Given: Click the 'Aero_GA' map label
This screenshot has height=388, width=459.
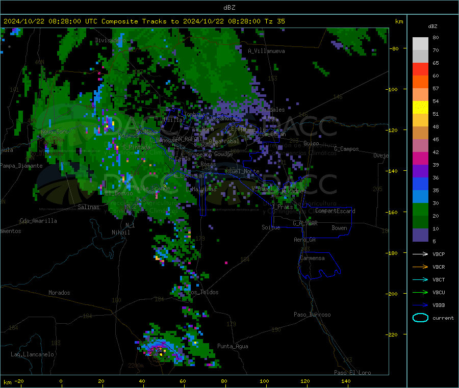Looking at the screenshot, I should tap(305, 240).
